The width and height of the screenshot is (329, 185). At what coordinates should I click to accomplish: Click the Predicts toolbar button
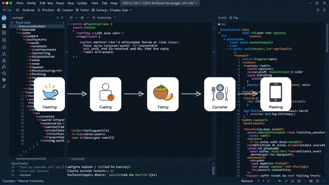(x=48, y=10)
